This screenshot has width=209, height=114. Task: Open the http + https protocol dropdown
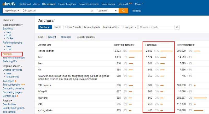point(12,11)
